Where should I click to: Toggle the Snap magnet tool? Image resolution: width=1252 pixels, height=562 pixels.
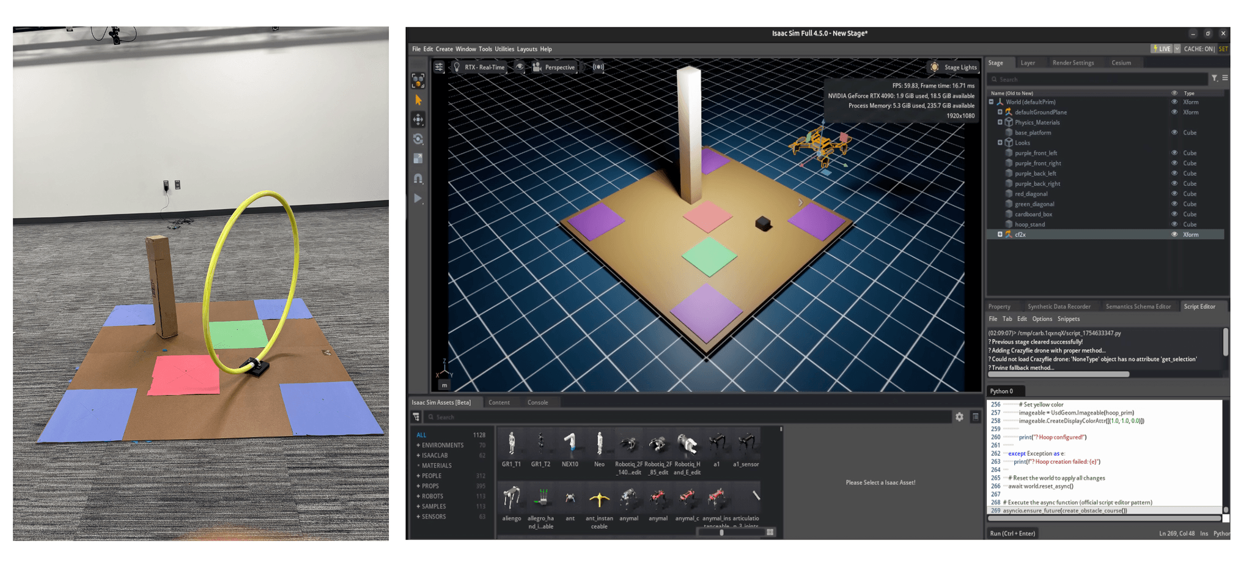click(418, 177)
